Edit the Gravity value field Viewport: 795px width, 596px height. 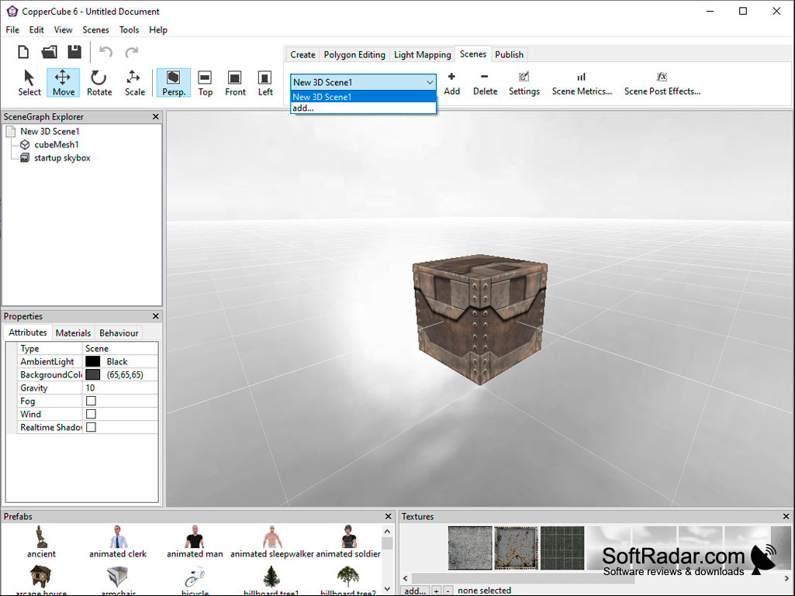point(120,388)
